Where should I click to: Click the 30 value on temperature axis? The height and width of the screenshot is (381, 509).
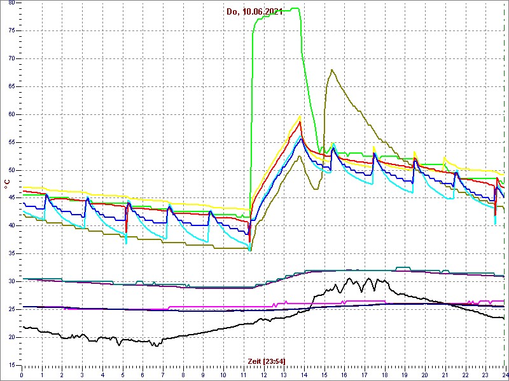point(11,281)
